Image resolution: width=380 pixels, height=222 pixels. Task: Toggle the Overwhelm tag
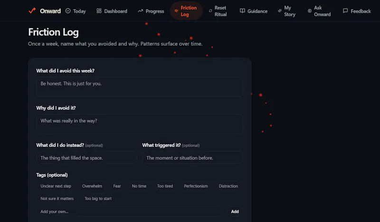click(92, 186)
